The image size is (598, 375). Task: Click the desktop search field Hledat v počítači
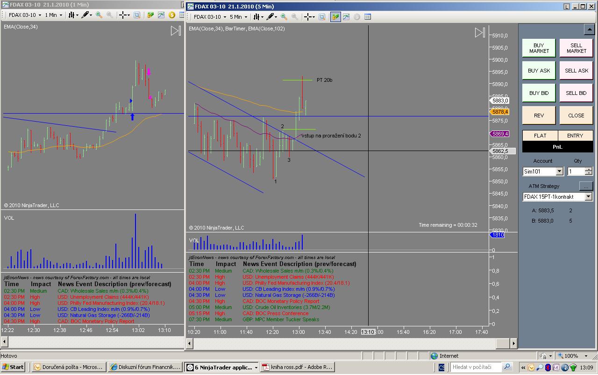(476, 367)
